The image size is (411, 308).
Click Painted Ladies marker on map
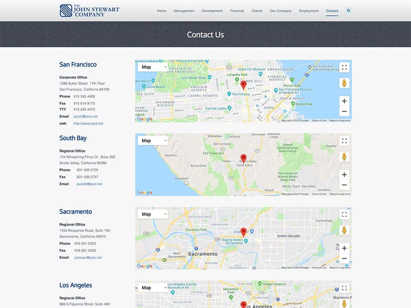click(230, 108)
